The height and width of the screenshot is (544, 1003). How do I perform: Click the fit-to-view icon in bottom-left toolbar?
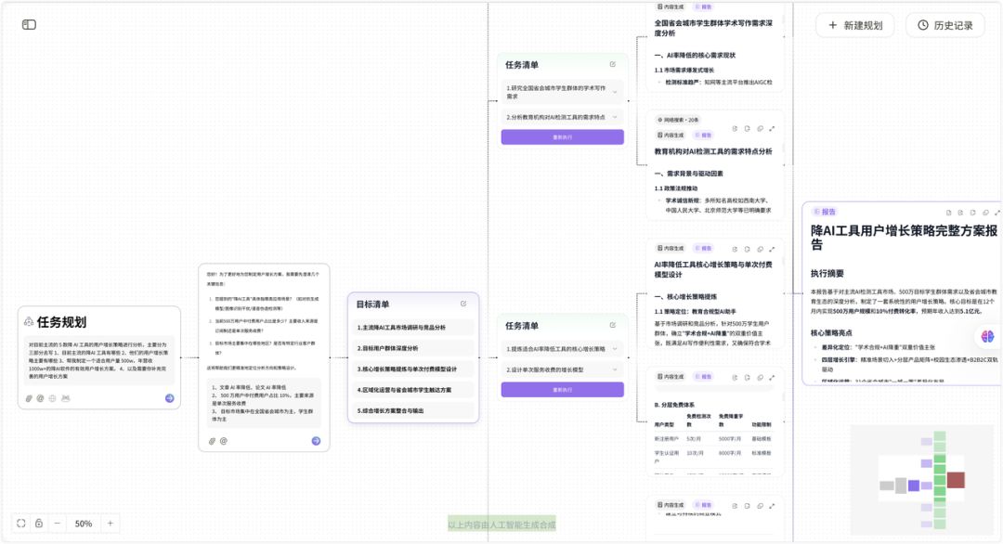pyautogui.click(x=21, y=524)
